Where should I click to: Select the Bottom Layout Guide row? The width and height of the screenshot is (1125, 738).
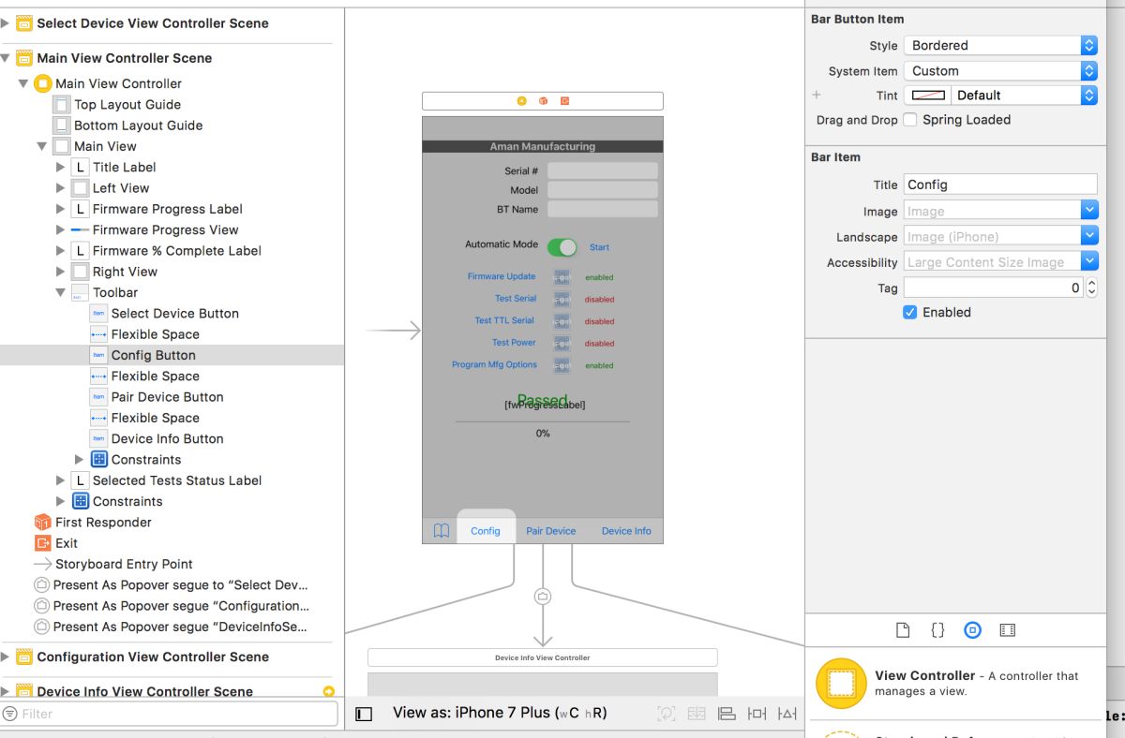pos(172,125)
